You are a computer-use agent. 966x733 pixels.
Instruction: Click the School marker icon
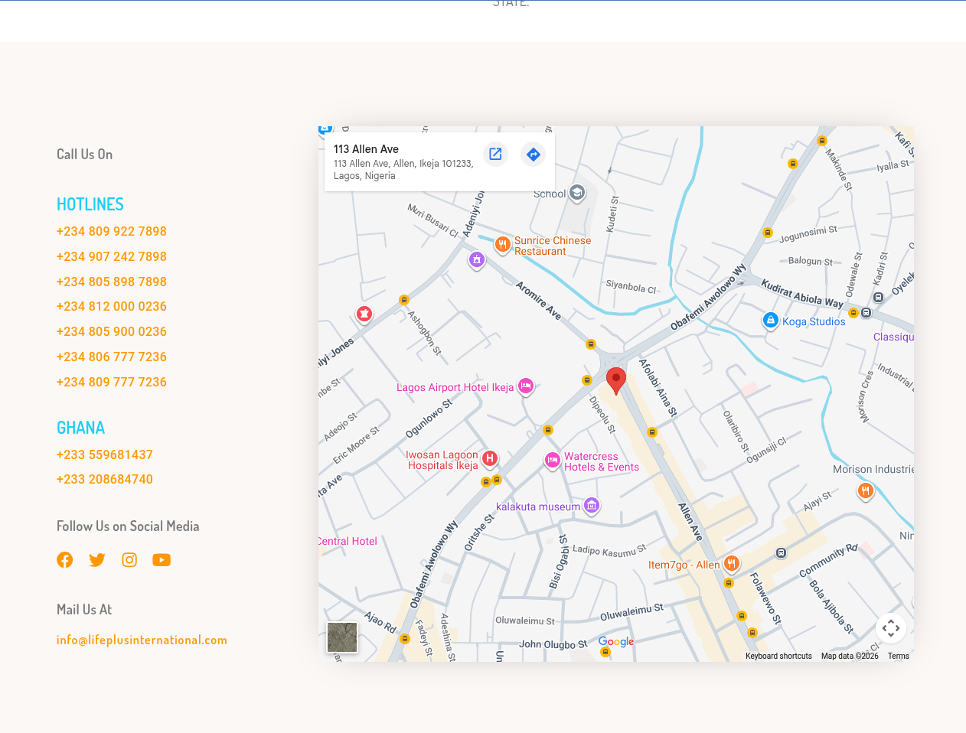click(578, 193)
